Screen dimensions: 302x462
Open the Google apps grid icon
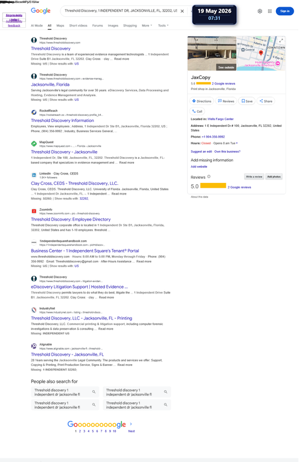click(269, 11)
